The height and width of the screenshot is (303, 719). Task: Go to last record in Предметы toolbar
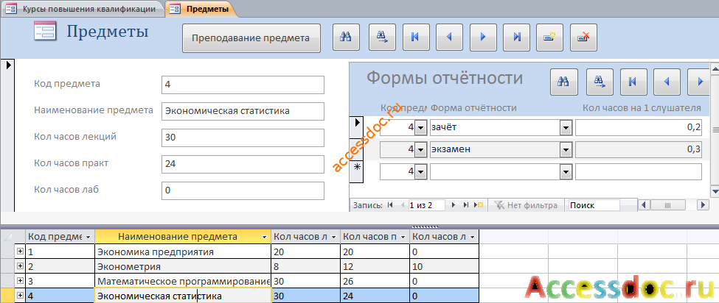[x=517, y=37]
